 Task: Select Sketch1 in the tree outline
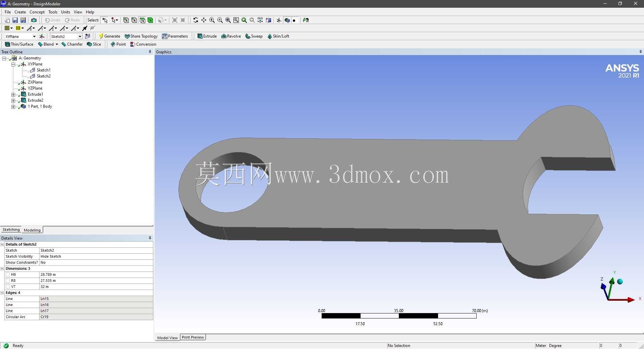44,70
